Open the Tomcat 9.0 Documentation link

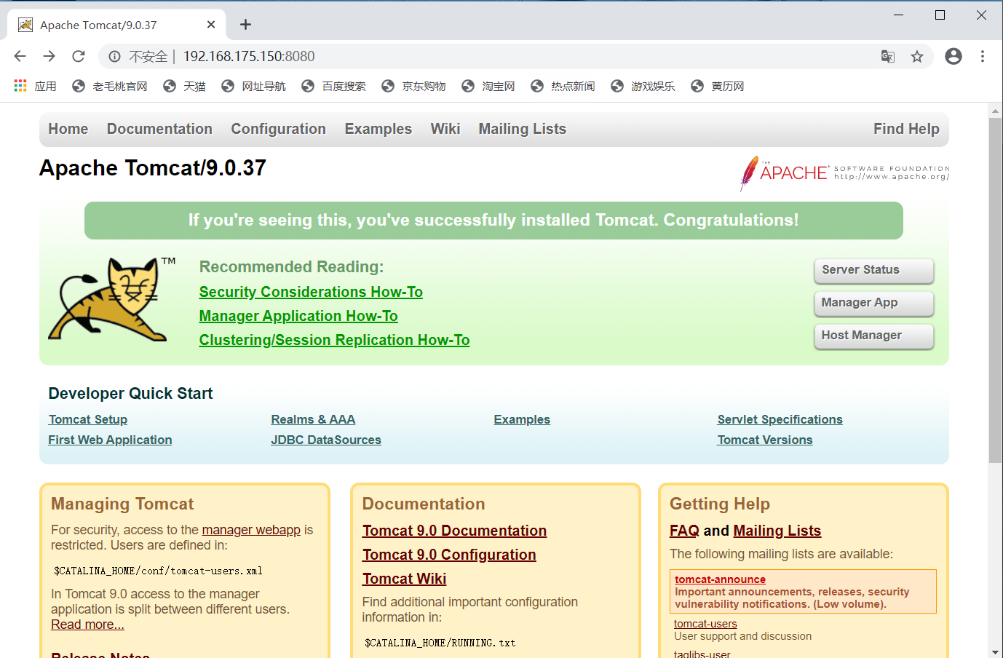[x=454, y=531]
